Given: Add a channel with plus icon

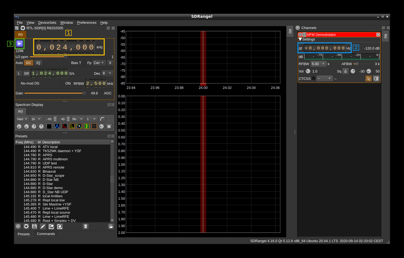Looking at the screenshot, I should point(298,28).
